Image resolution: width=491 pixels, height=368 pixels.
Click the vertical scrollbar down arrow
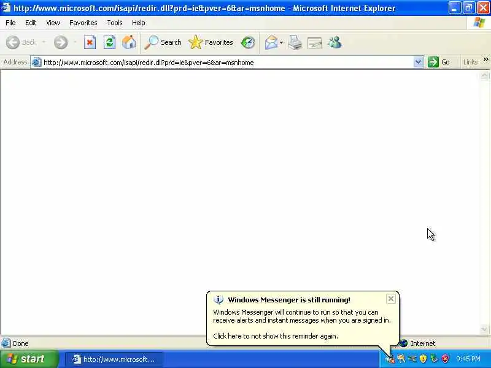(484, 329)
